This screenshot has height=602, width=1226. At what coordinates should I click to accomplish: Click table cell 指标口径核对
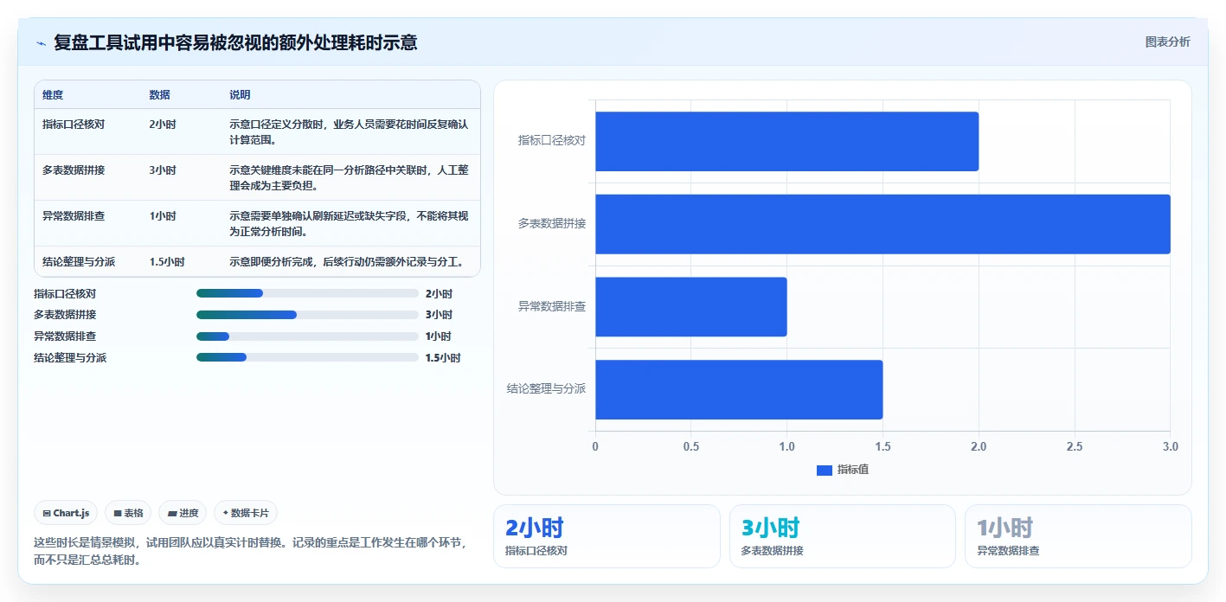74,125
